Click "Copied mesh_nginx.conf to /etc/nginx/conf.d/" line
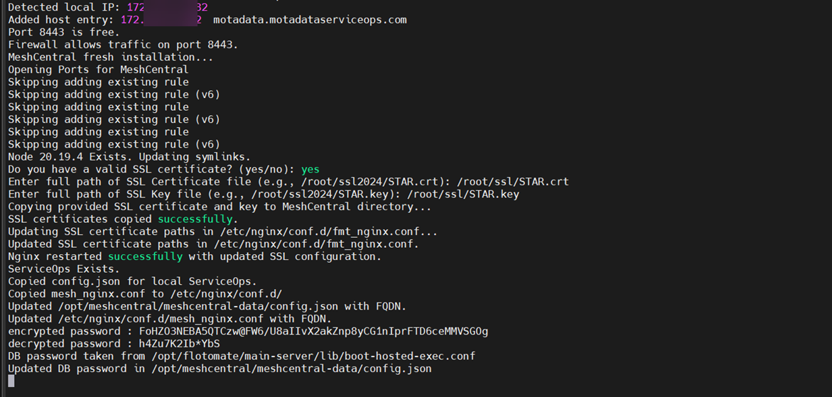 pos(145,294)
